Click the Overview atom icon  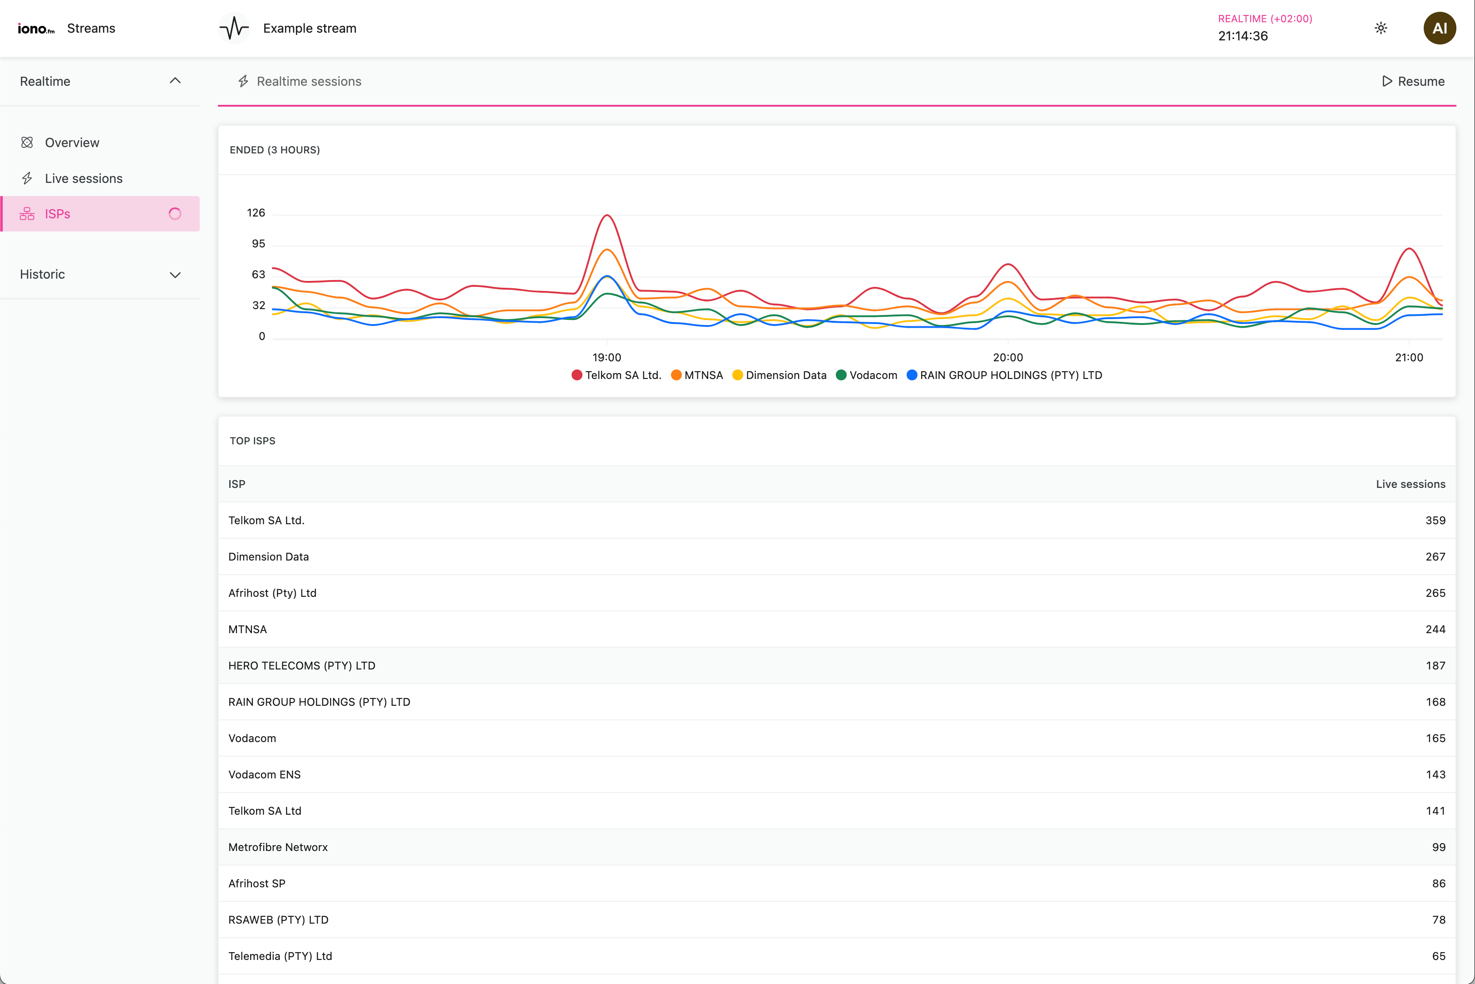tap(27, 143)
